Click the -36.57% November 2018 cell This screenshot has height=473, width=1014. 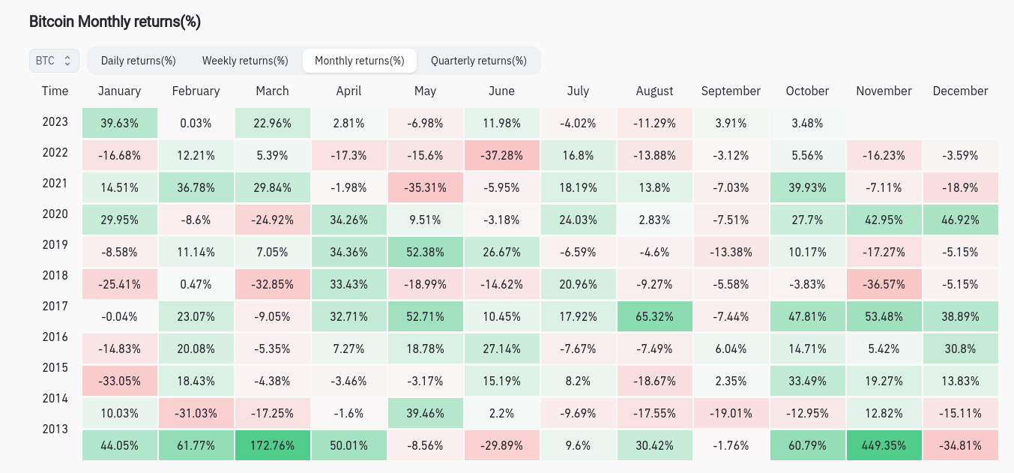click(x=884, y=286)
